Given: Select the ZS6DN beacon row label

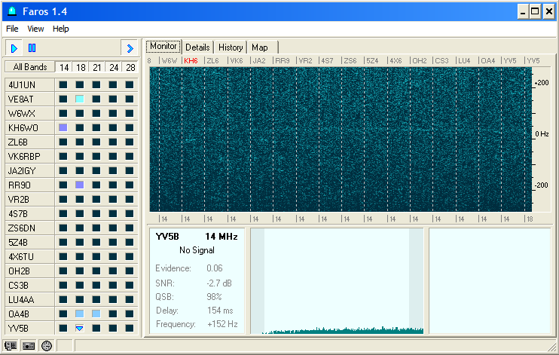Looking at the screenshot, I should click(30, 228).
